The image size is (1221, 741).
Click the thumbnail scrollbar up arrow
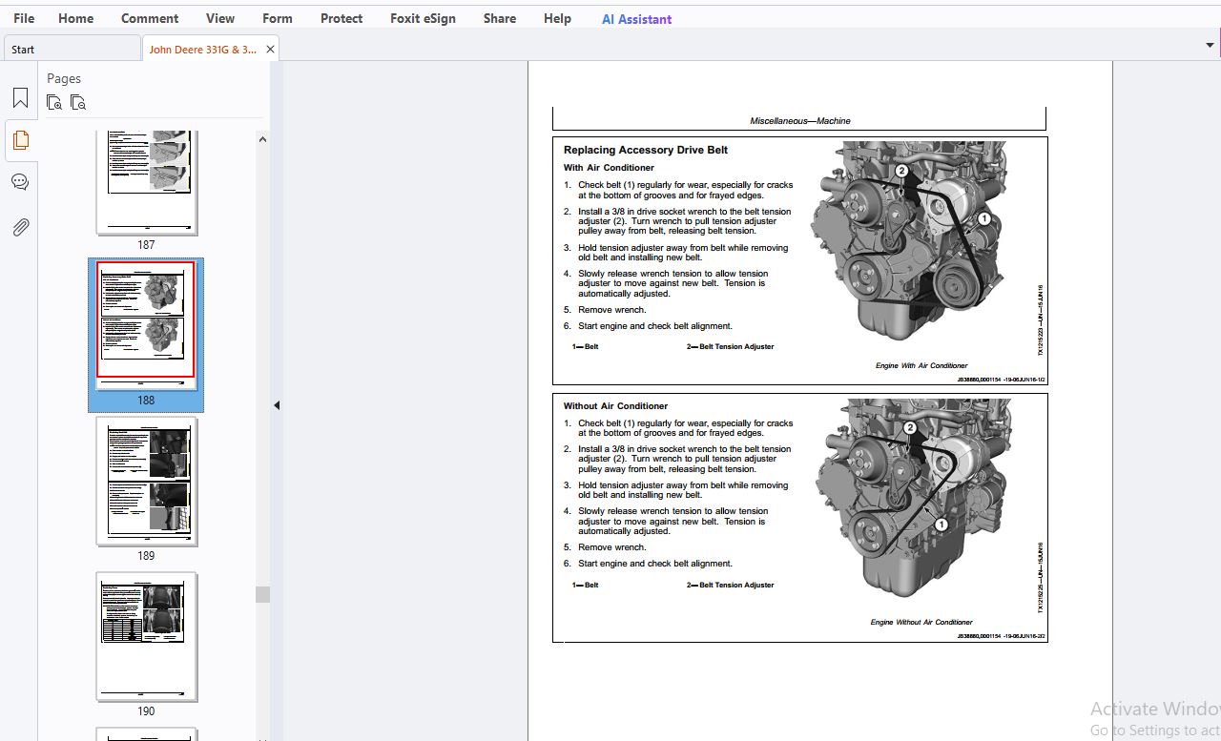(x=262, y=139)
